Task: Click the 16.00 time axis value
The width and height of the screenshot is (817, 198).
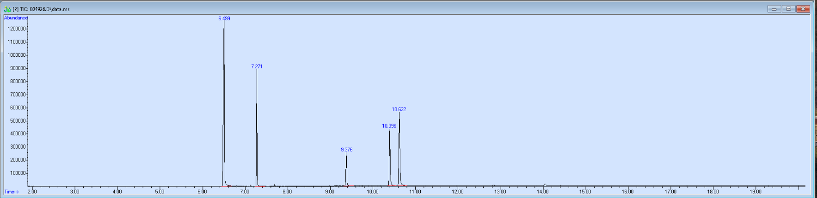Action: point(627,192)
